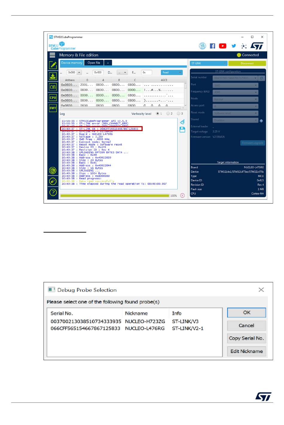Save the log with the floppy disk icon

(182, 130)
